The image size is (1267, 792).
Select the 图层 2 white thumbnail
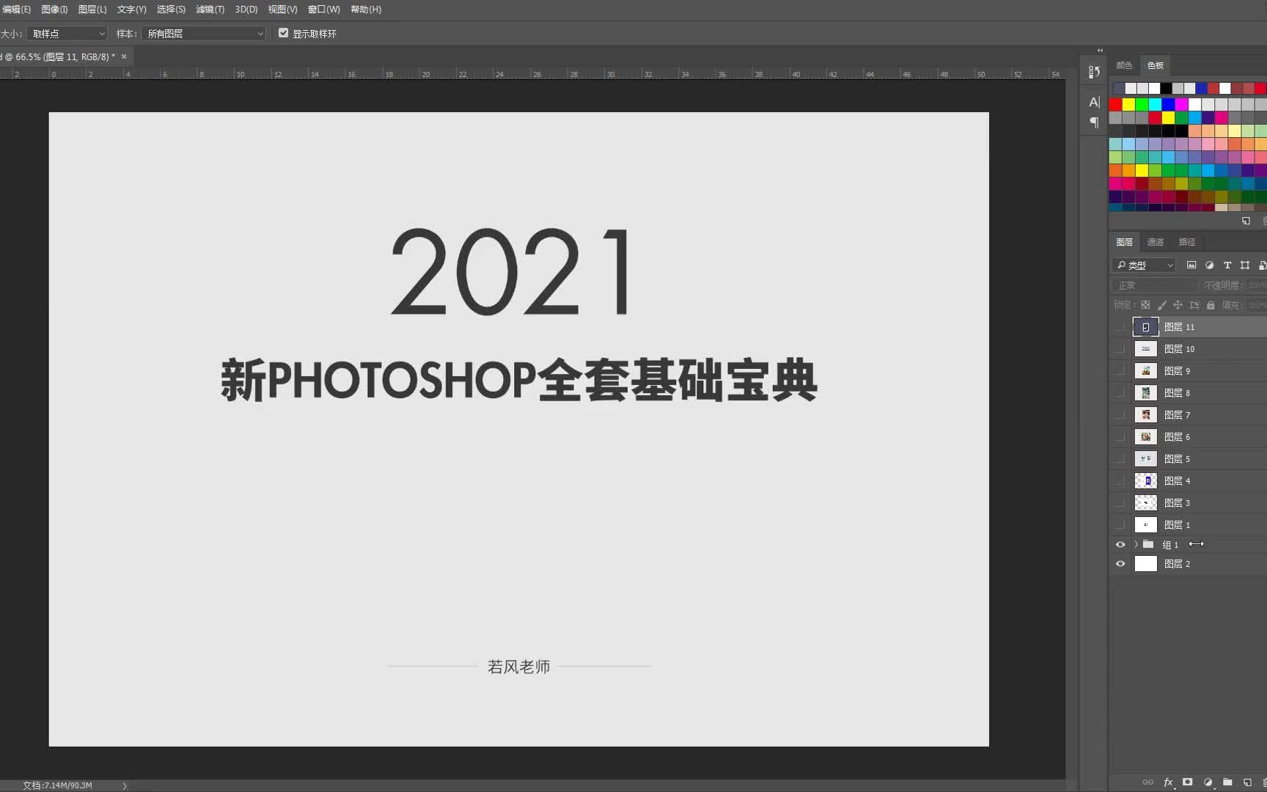tap(1145, 564)
